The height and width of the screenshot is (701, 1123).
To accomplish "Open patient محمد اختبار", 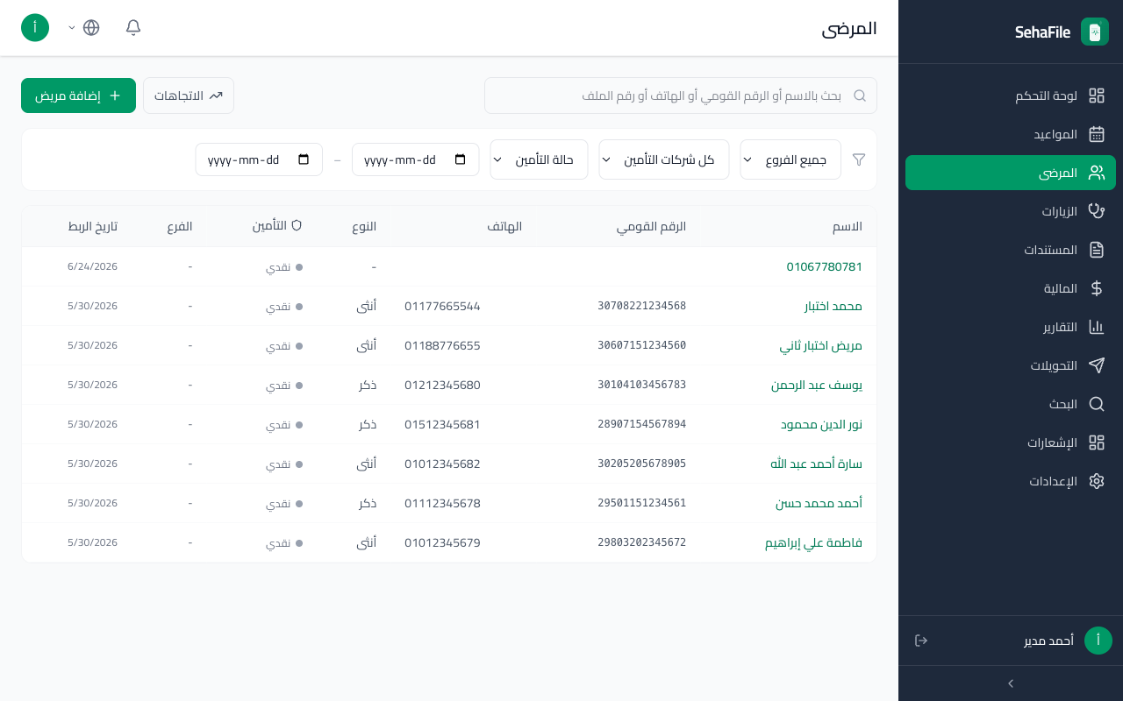I will (x=833, y=306).
